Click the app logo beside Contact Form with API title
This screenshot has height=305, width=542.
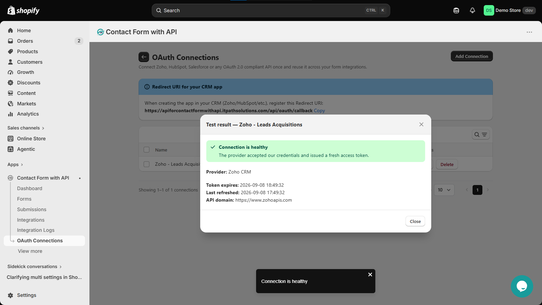[100, 32]
